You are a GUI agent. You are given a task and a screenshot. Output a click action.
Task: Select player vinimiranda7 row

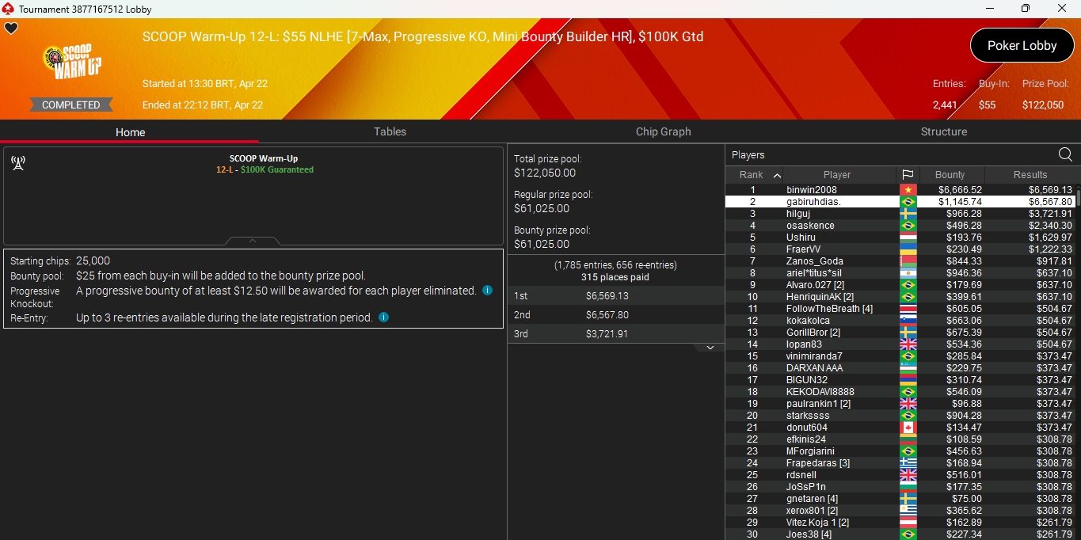point(900,356)
